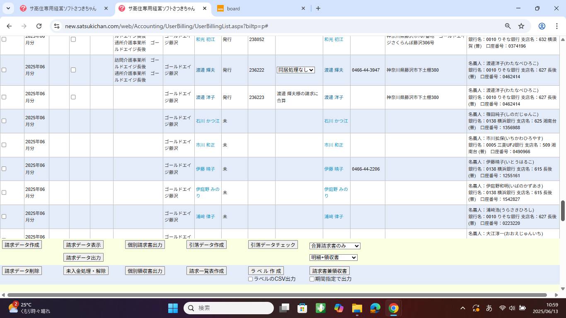Click the 引落データチェック button
This screenshot has height=318, width=566.
pos(273,245)
